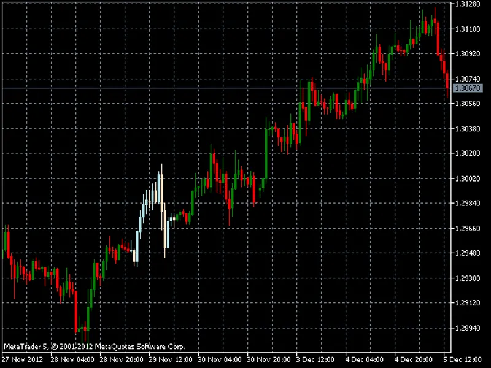Click the 1.28940 price scale label
491x368 pixels.
(468, 328)
